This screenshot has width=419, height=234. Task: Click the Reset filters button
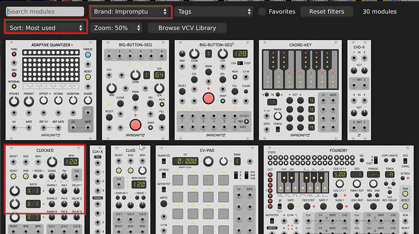point(327,12)
